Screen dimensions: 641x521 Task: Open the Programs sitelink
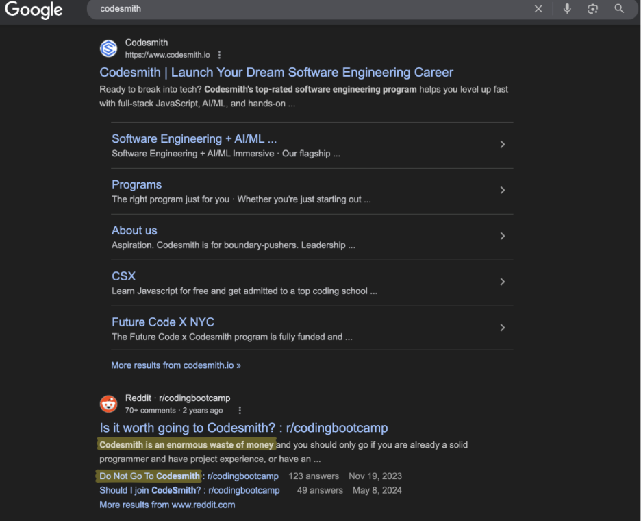point(136,184)
